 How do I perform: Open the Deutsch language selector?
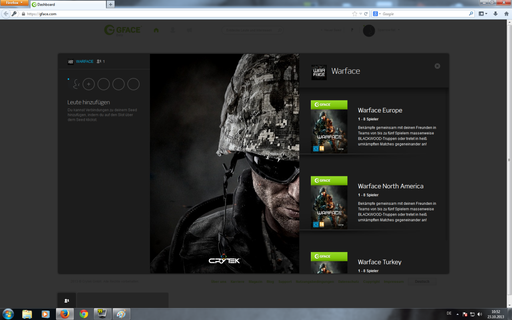(422, 282)
